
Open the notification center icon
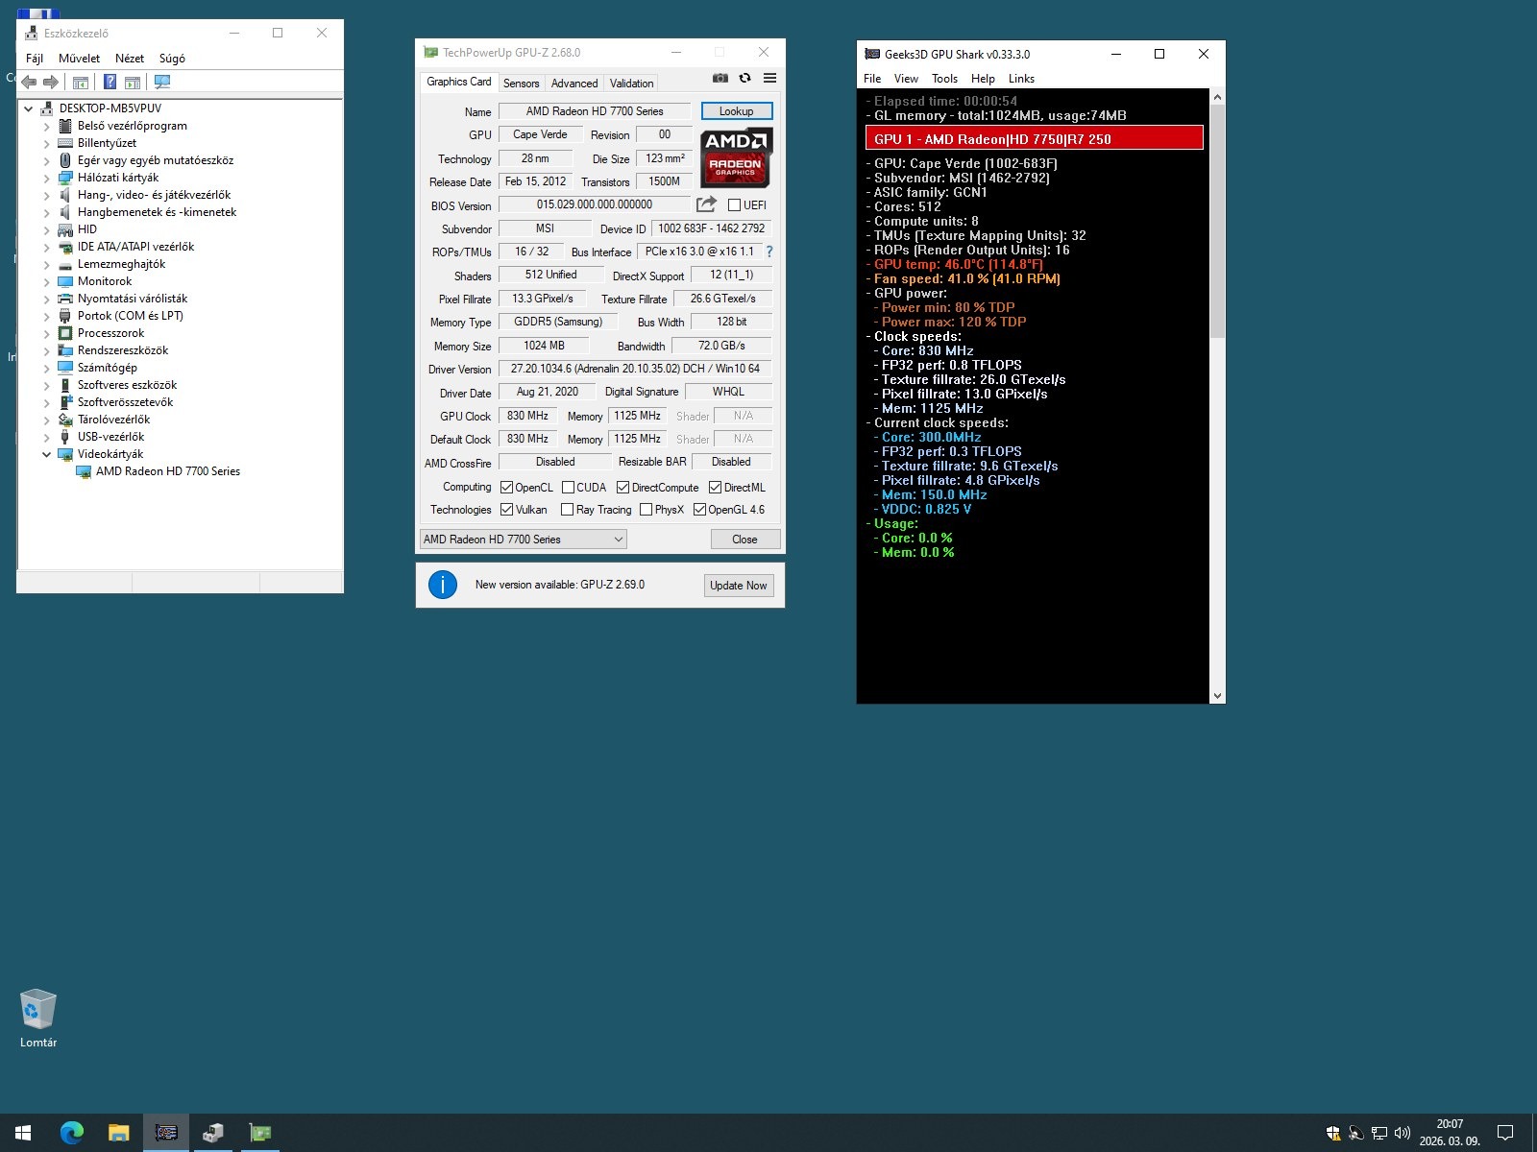(x=1505, y=1133)
